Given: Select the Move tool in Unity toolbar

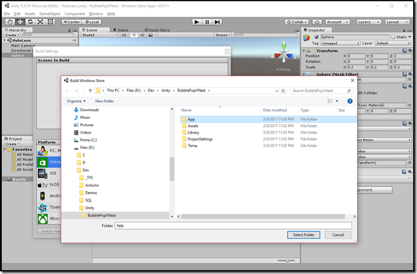Looking at the screenshot, I should click(x=20, y=22).
